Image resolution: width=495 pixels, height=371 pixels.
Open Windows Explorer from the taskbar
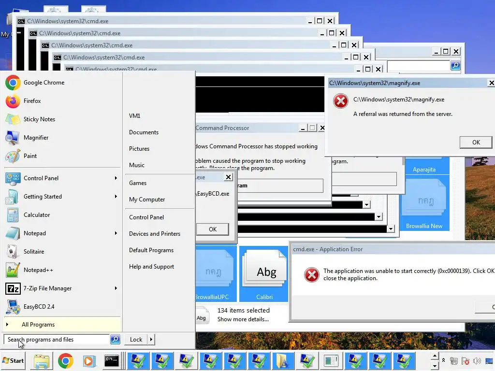click(42, 361)
